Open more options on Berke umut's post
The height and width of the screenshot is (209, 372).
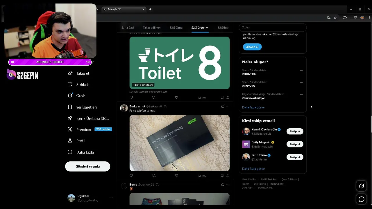[228, 106]
